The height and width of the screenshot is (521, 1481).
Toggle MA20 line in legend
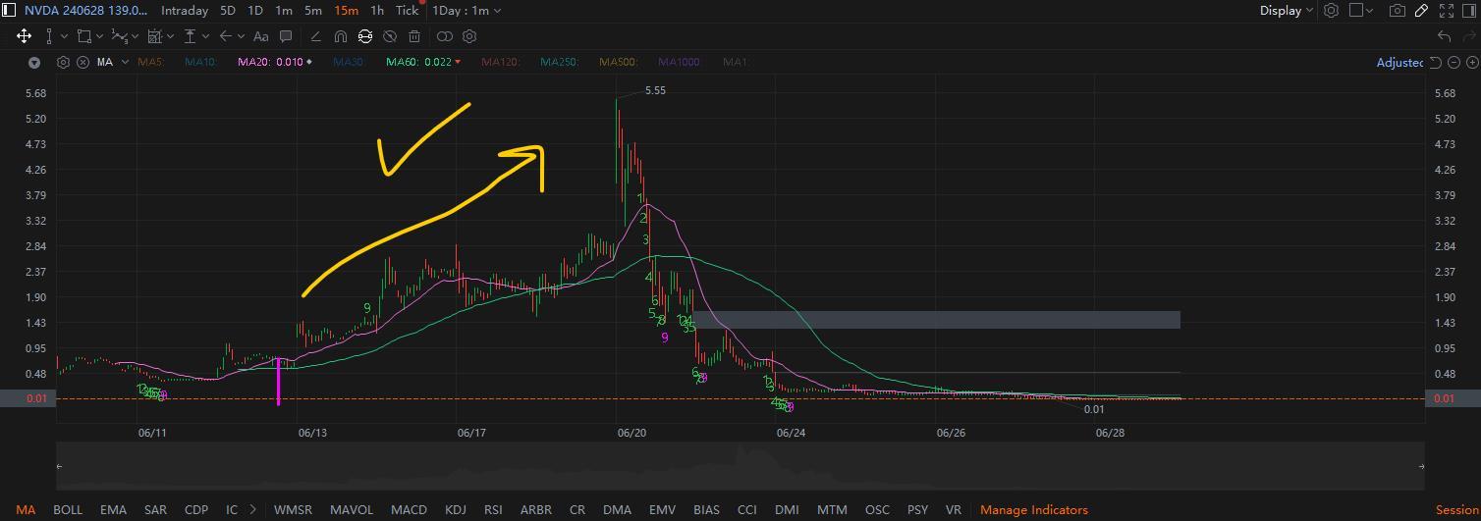pos(275,62)
